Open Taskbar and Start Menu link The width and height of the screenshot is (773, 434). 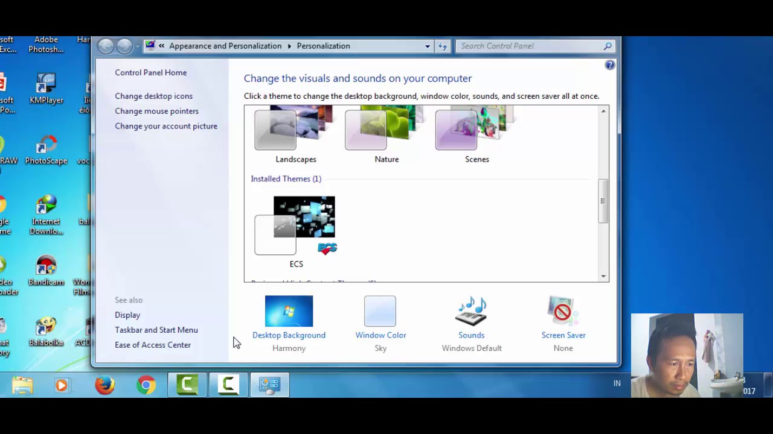pyautogui.click(x=156, y=330)
